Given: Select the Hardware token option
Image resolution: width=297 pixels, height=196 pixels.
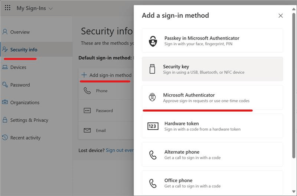Looking at the screenshot, I should pos(212,126).
